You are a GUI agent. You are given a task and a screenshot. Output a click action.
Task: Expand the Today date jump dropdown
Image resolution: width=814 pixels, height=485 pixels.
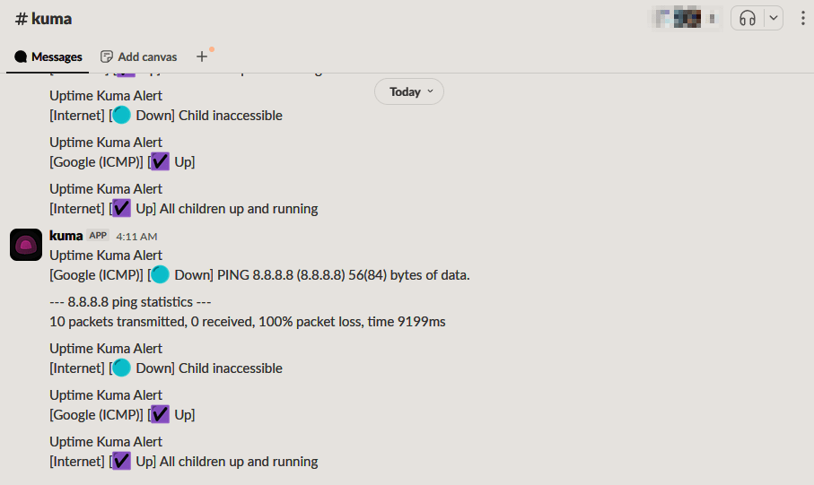point(409,91)
